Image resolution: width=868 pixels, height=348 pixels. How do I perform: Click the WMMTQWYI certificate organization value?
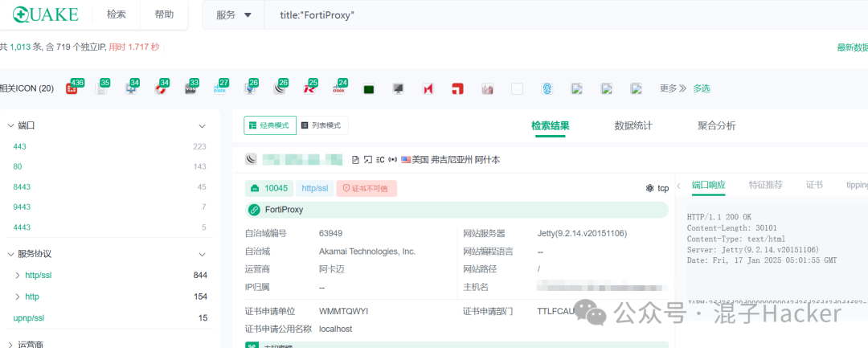coord(343,312)
